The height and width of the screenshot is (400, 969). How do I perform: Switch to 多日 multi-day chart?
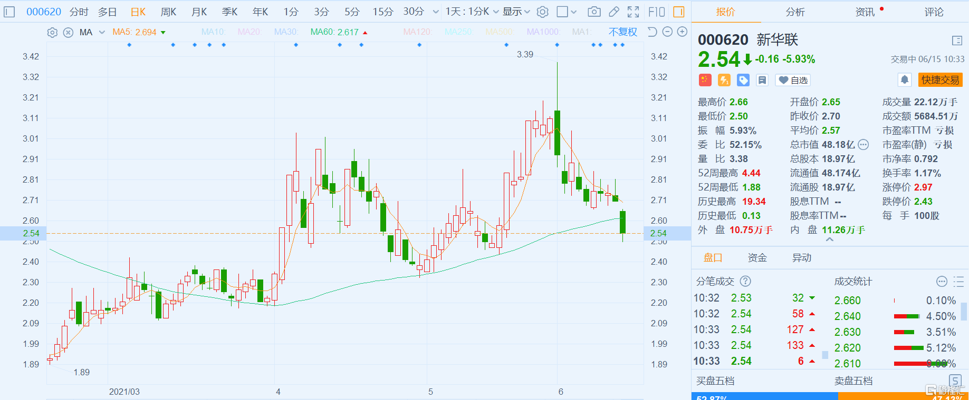pyautogui.click(x=107, y=12)
